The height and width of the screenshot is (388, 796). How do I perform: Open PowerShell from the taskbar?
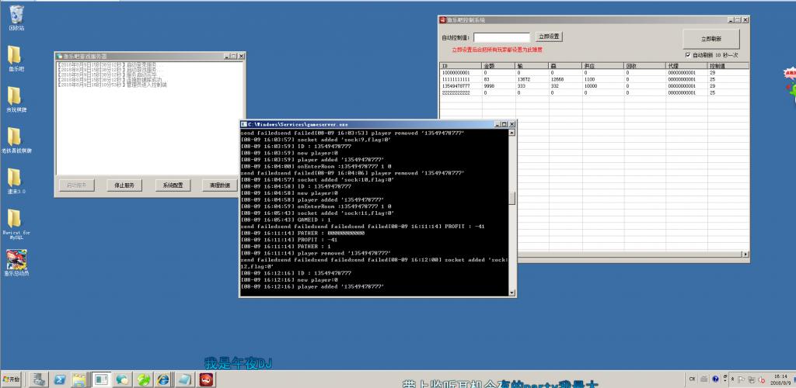coord(59,379)
